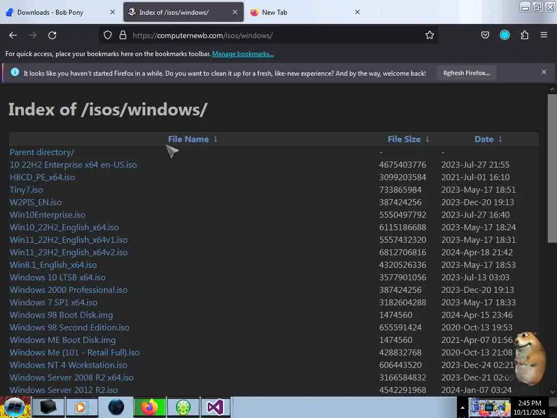Download Windows Me (101 - Retail Full).iso

[x=75, y=352]
